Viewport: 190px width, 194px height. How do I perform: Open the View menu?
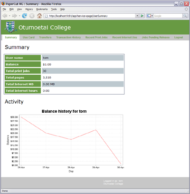[x=19, y=9]
